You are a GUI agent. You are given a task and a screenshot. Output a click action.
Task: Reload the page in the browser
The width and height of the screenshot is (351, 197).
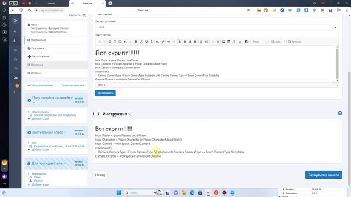[29, 10]
